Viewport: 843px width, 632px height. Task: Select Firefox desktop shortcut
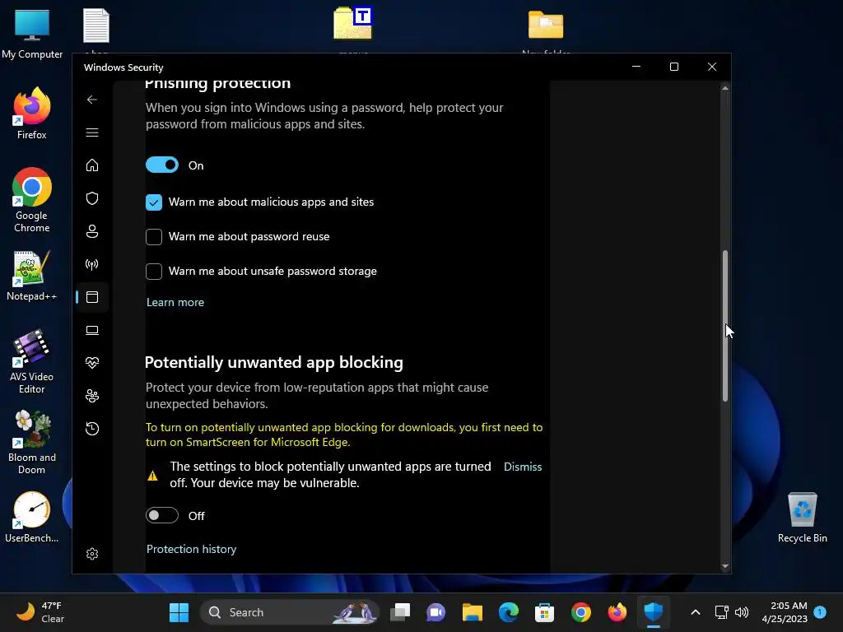tap(32, 114)
